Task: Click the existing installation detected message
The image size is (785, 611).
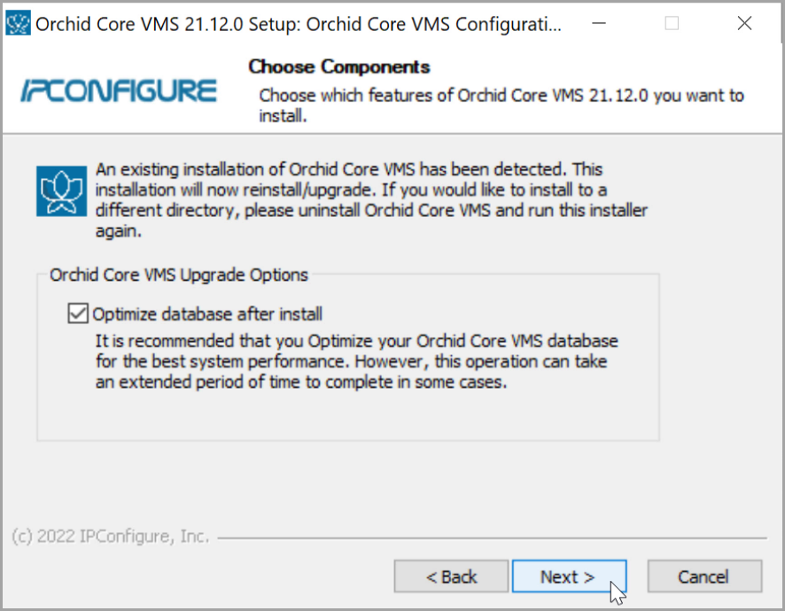Action: coord(370,200)
